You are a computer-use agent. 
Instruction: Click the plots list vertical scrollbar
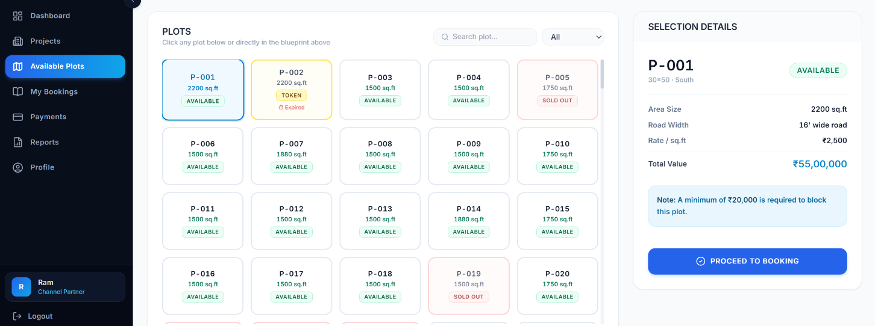click(x=602, y=74)
